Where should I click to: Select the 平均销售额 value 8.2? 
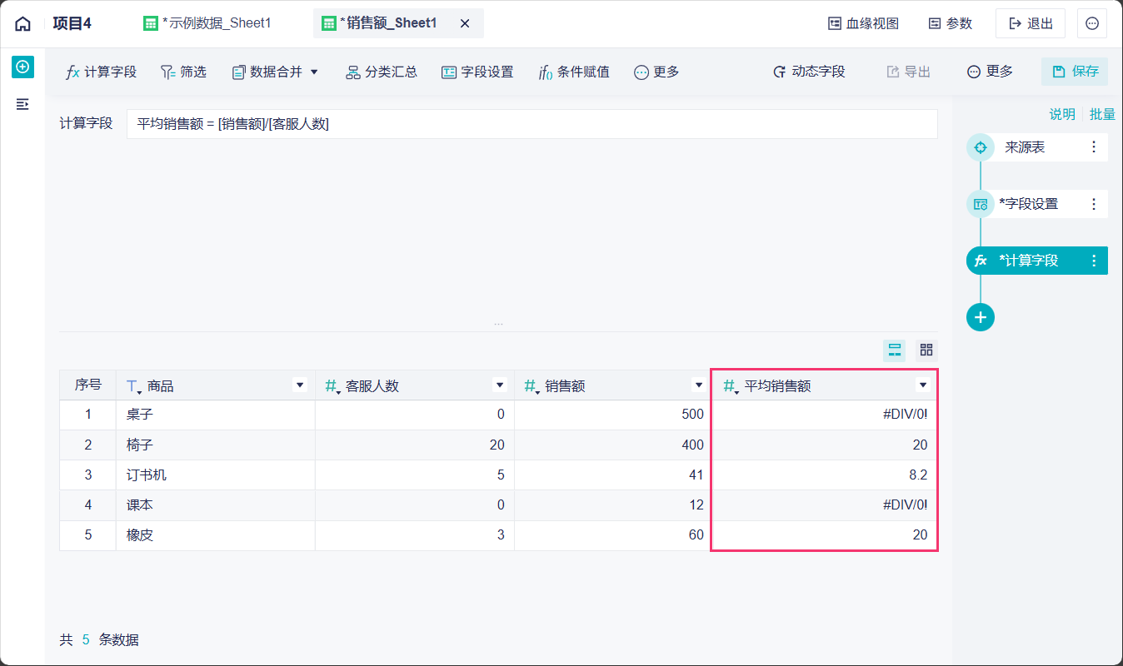pos(825,475)
